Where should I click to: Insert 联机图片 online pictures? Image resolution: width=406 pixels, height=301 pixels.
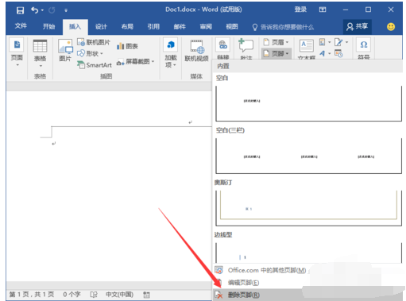click(94, 42)
